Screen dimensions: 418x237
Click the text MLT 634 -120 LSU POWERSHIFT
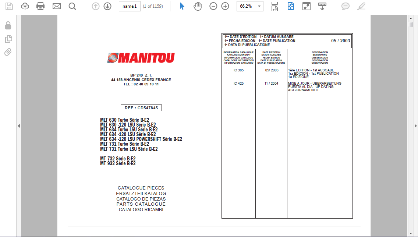coord(131,139)
